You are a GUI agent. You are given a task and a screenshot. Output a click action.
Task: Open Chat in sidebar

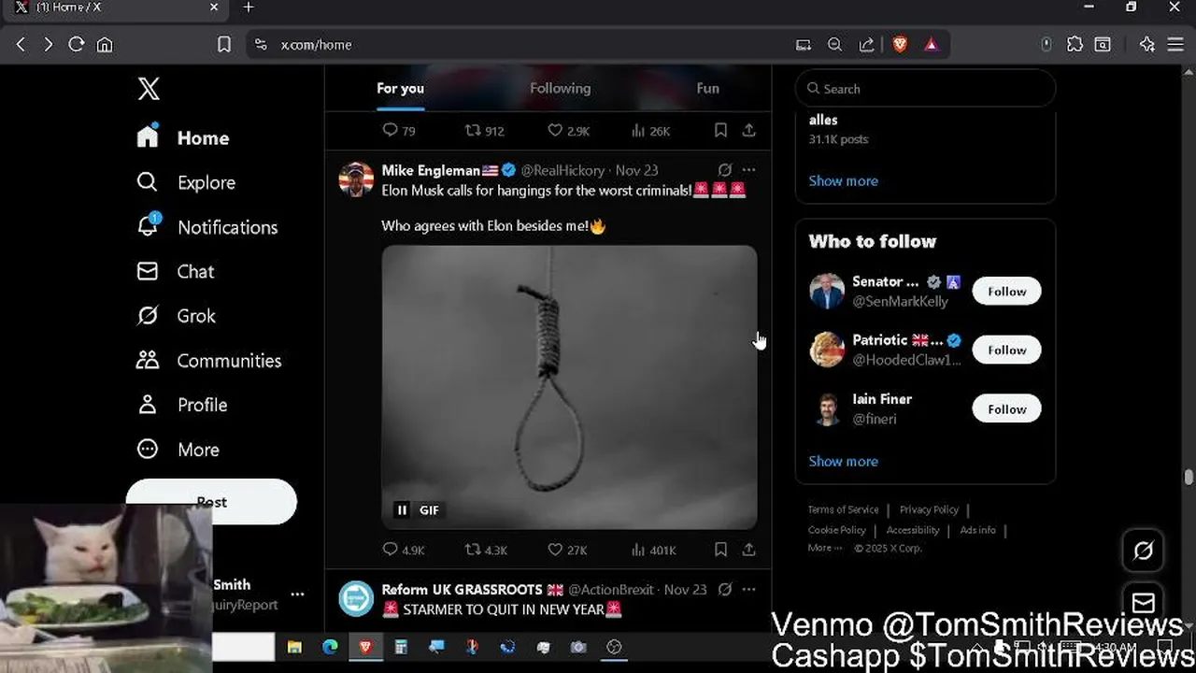176,271
